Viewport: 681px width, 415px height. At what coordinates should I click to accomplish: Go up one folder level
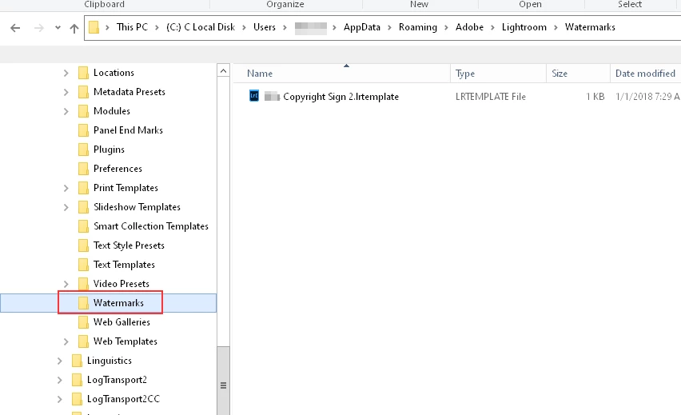pyautogui.click(x=74, y=28)
